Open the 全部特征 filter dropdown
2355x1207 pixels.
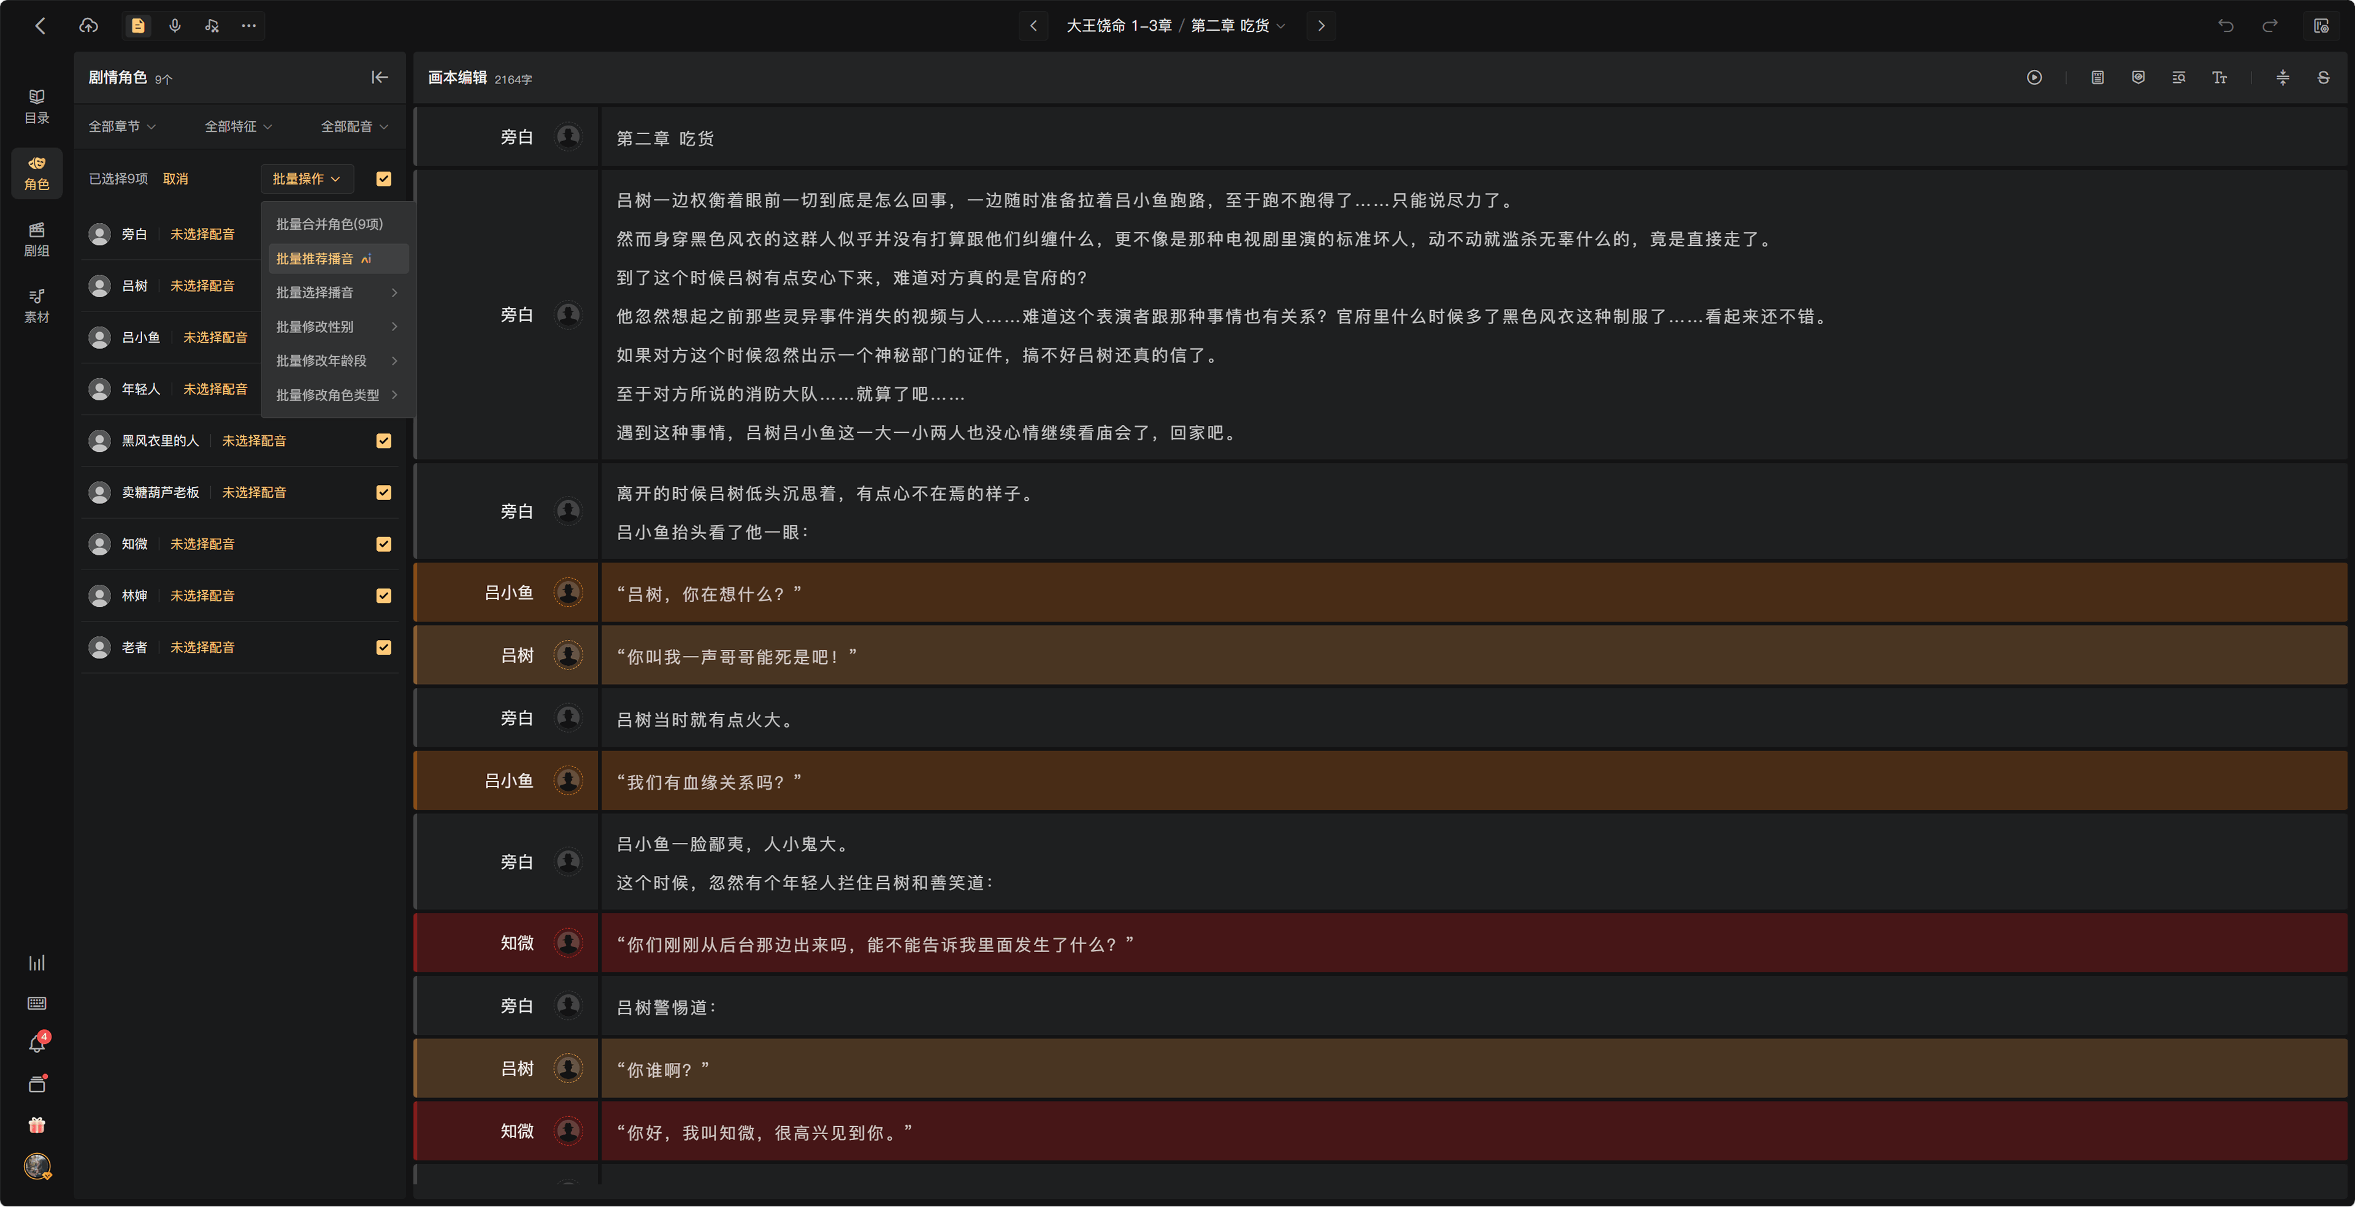click(238, 126)
